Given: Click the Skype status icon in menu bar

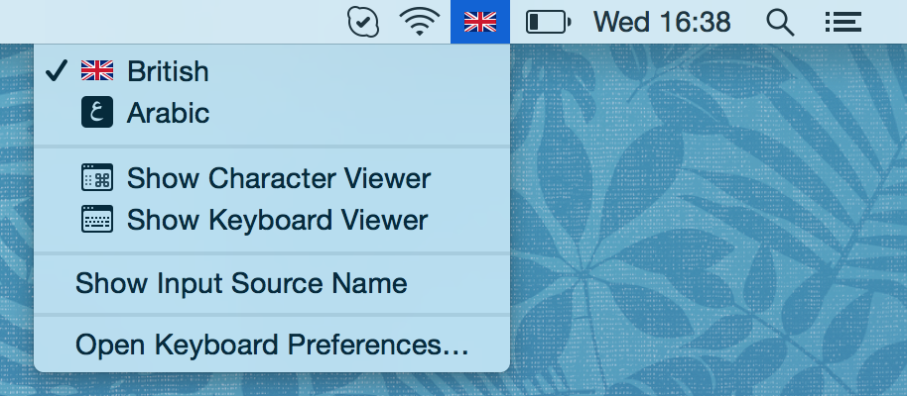Looking at the screenshot, I should 364,22.
